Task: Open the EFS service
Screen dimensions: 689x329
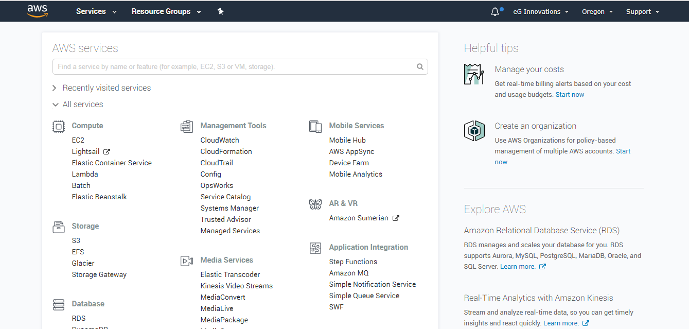Action: [x=78, y=252]
